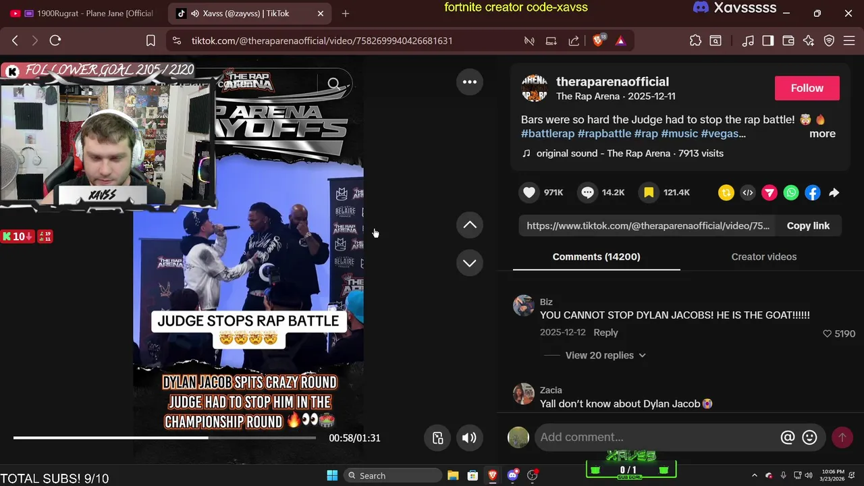The height and width of the screenshot is (486, 864).
Task: Open the three-dot more options on video
Action: point(470,82)
